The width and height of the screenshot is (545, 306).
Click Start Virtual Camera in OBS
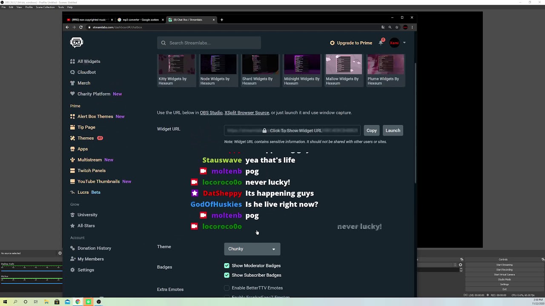click(x=505, y=275)
